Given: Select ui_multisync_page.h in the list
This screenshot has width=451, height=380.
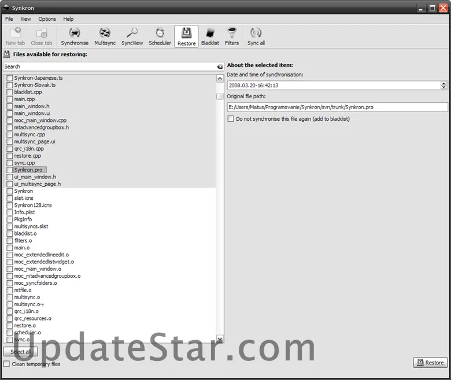Looking at the screenshot, I should (38, 184).
